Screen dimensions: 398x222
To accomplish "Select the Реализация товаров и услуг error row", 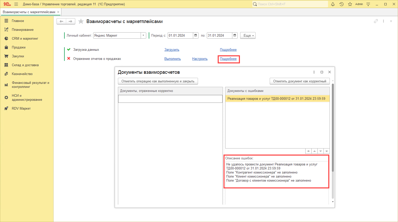I will 276,99.
